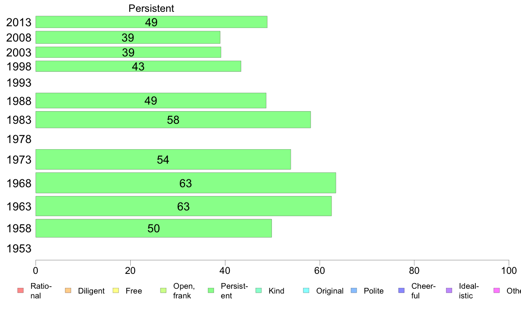
Task: Click the Cheerful legend color swatch
Action: [x=401, y=290]
